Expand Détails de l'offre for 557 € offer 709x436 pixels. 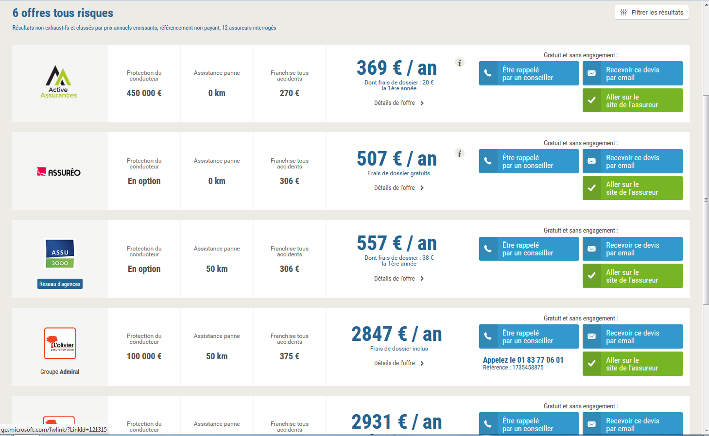click(399, 279)
